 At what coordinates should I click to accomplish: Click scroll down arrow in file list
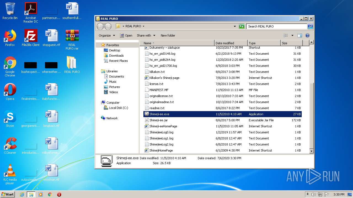(311, 151)
